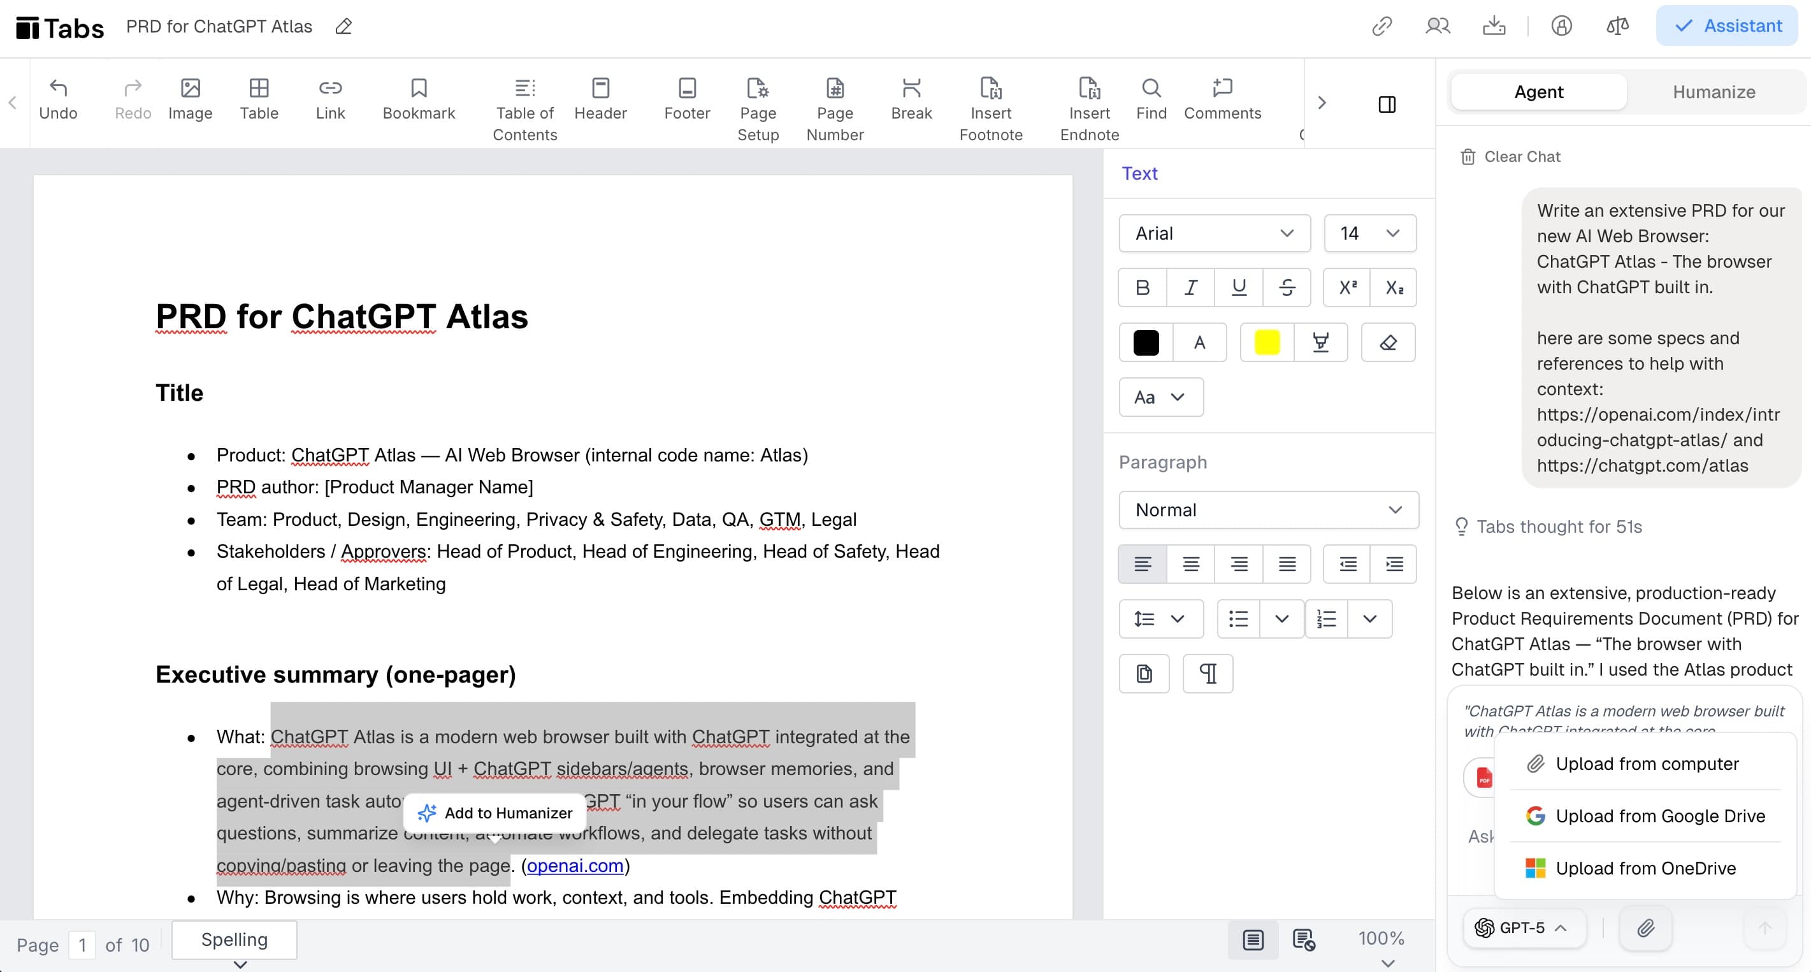Screen dimensions: 1811x972
Task: Pick the yellow highlight color swatch
Action: tap(1266, 342)
